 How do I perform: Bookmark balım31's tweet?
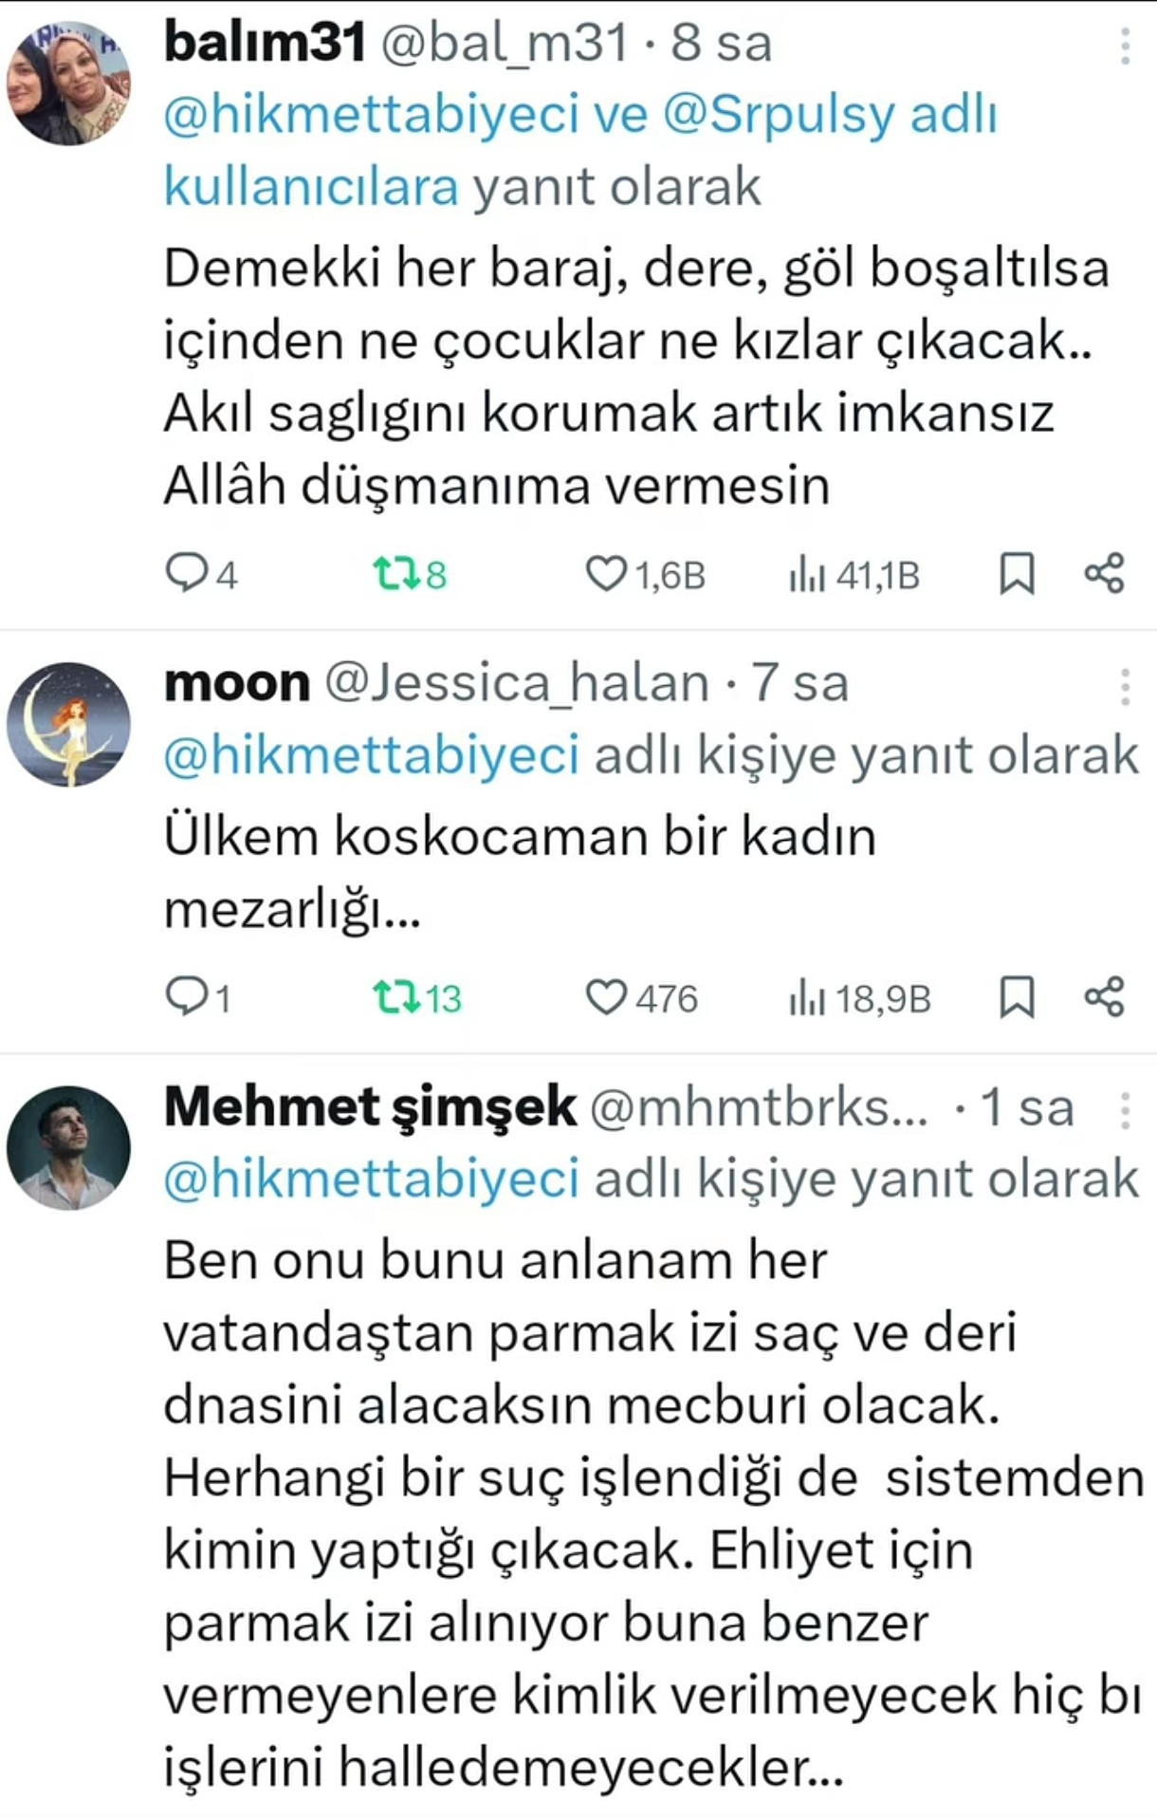click(x=1017, y=573)
